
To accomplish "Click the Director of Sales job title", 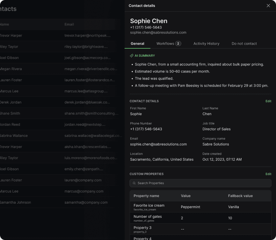I will 216,129.
